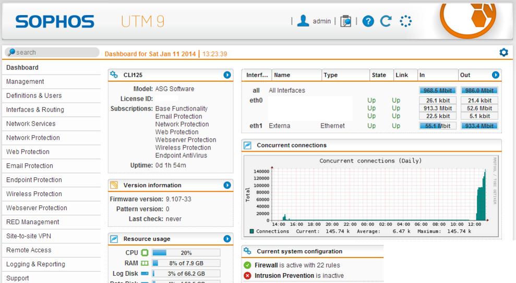Click the red Intrusion Prevention status icon
Image resolution: width=516 pixels, height=283 pixels.
click(247, 275)
